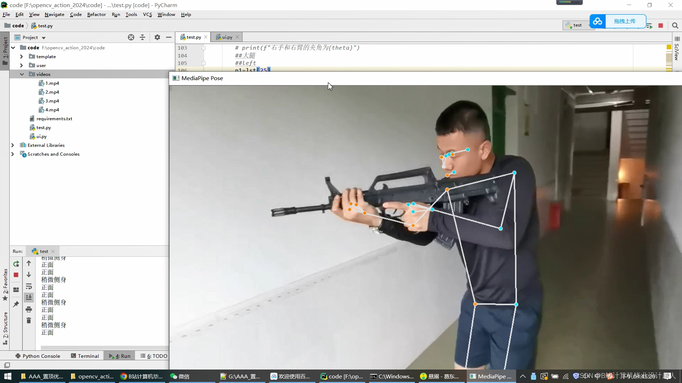The height and width of the screenshot is (383, 682).
Task: Click the locate current file target icon
Action: click(131, 37)
